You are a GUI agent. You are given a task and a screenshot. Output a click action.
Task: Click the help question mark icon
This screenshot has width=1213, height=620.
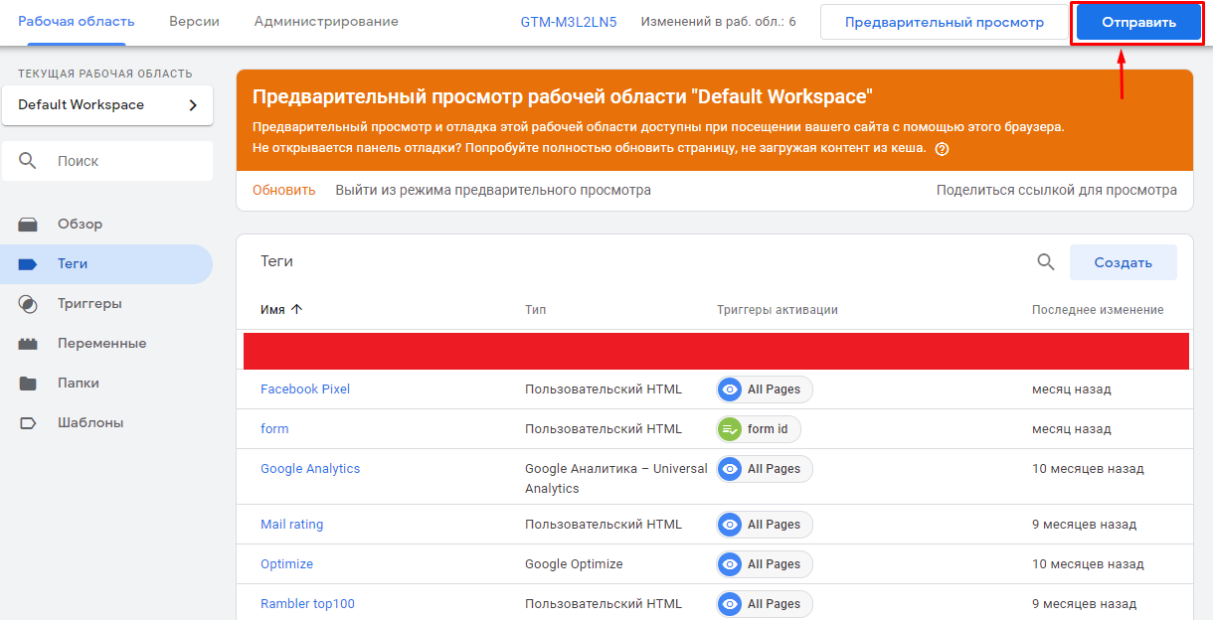[942, 149]
